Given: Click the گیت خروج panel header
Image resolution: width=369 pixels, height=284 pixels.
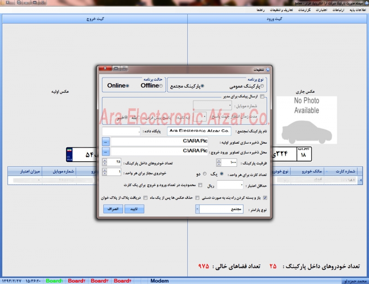Looking at the screenshot, I should [95, 19].
